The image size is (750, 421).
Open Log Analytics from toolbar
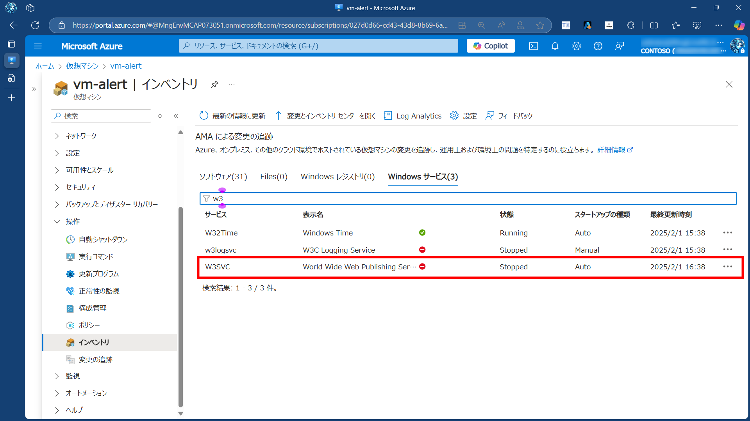[x=413, y=116]
